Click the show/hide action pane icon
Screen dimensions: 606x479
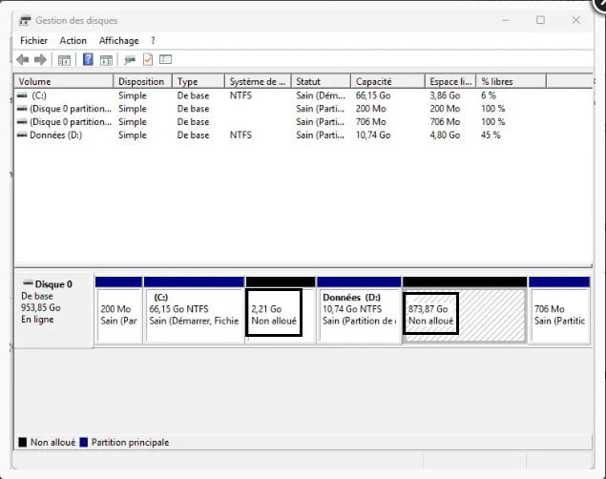click(105, 60)
